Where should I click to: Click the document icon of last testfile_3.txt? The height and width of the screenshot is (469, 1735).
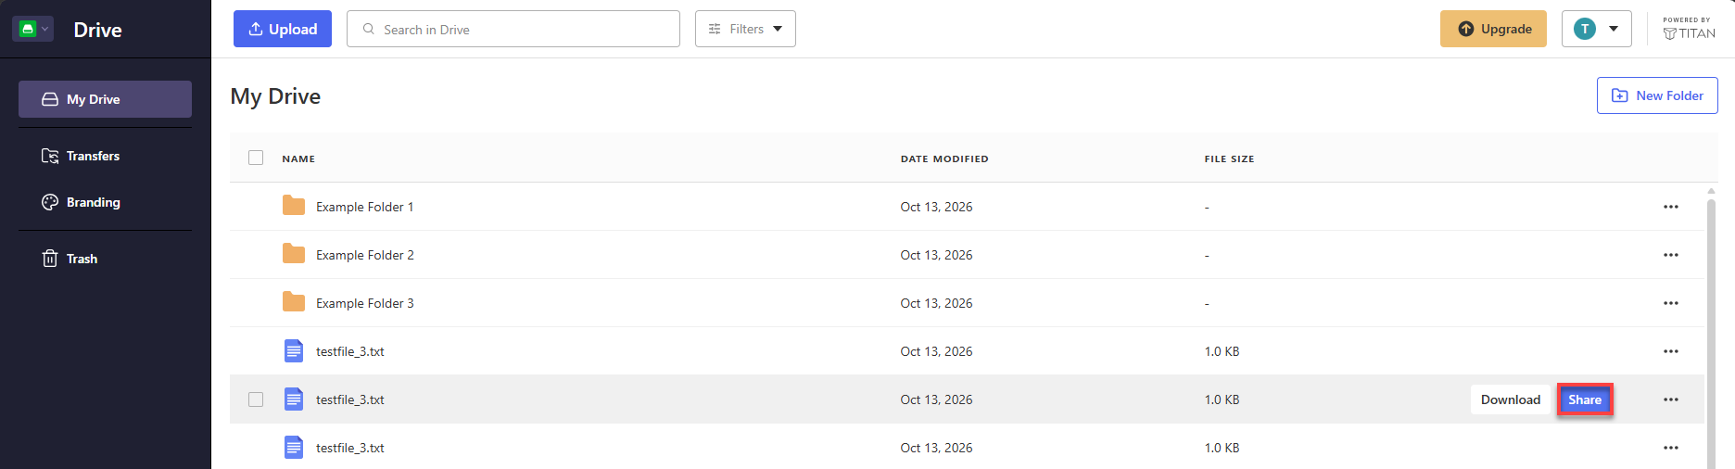[x=294, y=447]
